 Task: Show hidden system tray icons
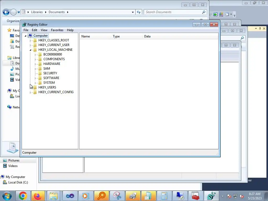[x=222, y=196]
